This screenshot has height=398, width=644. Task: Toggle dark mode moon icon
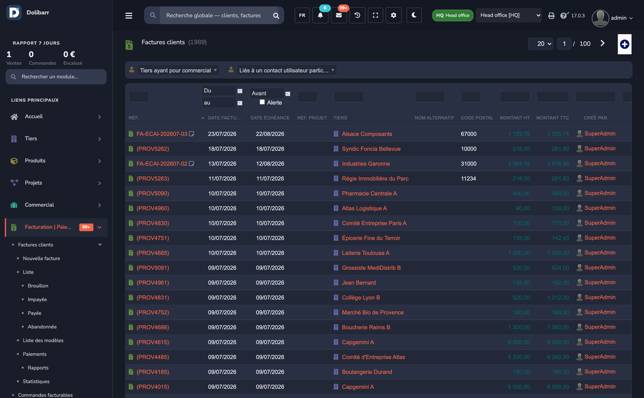414,15
